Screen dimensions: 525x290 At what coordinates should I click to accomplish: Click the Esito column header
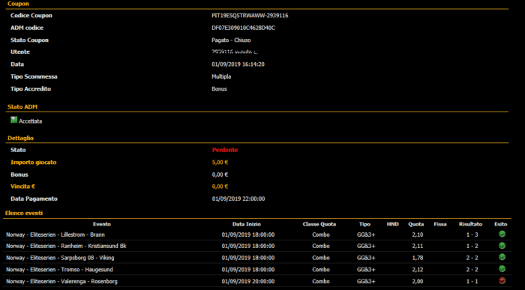pos(500,224)
